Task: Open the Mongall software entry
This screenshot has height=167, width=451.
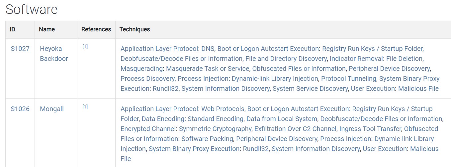Action: (52, 109)
